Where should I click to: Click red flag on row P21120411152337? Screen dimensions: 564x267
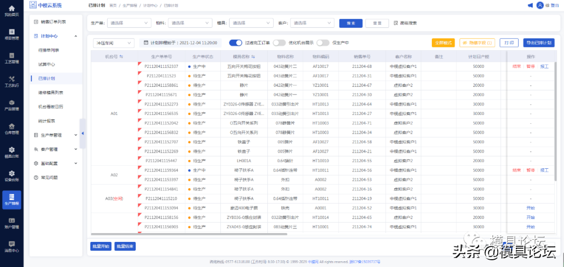click(x=139, y=64)
